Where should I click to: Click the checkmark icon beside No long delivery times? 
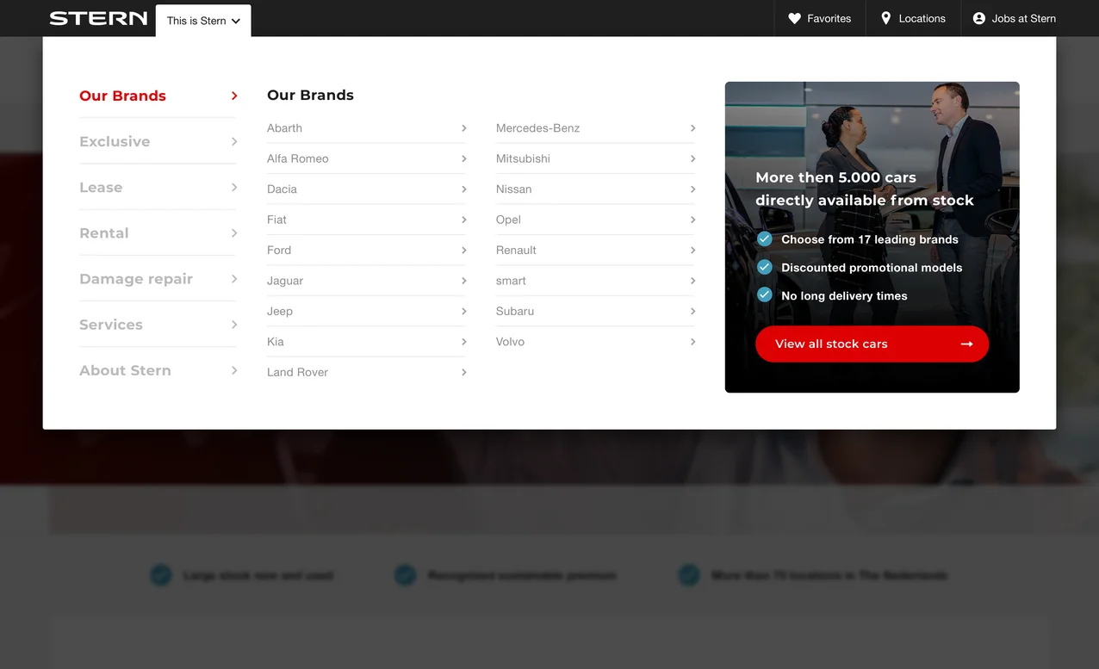[x=764, y=295]
